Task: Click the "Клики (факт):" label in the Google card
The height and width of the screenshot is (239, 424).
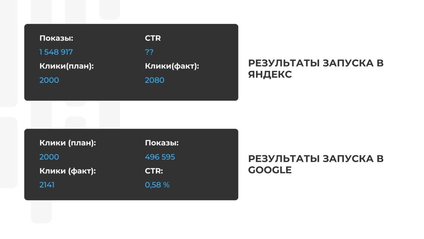Action: [68, 171]
